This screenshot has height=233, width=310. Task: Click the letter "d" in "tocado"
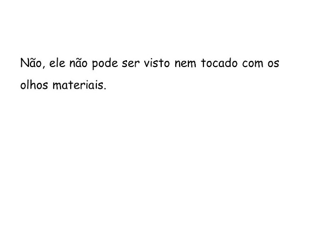(x=227, y=63)
